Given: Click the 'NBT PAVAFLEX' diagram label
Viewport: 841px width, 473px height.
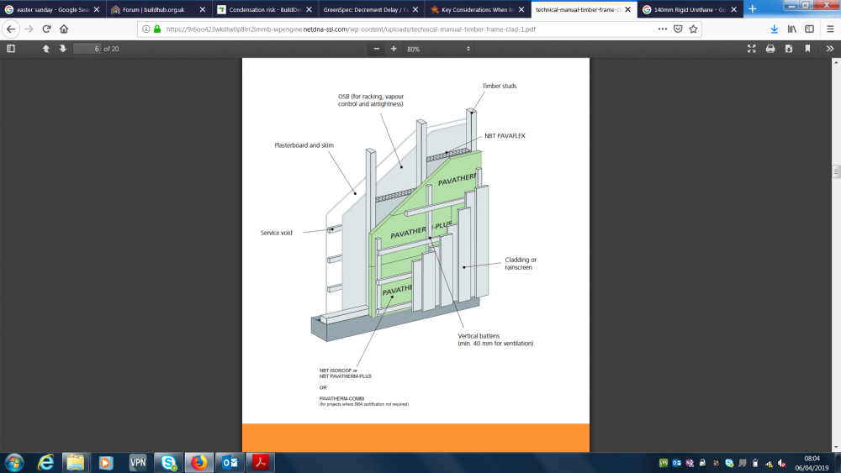Looking at the screenshot, I should point(505,136).
